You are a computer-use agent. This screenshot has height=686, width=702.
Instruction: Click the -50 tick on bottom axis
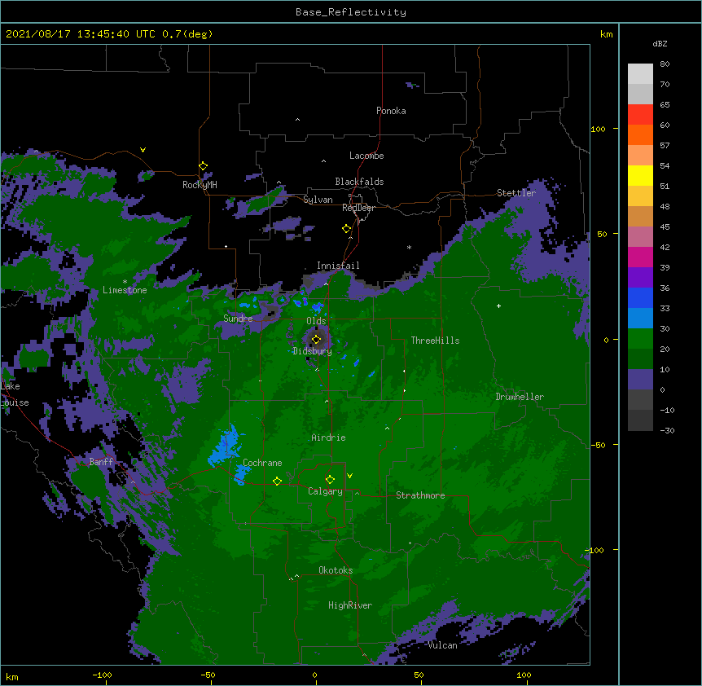(x=208, y=675)
